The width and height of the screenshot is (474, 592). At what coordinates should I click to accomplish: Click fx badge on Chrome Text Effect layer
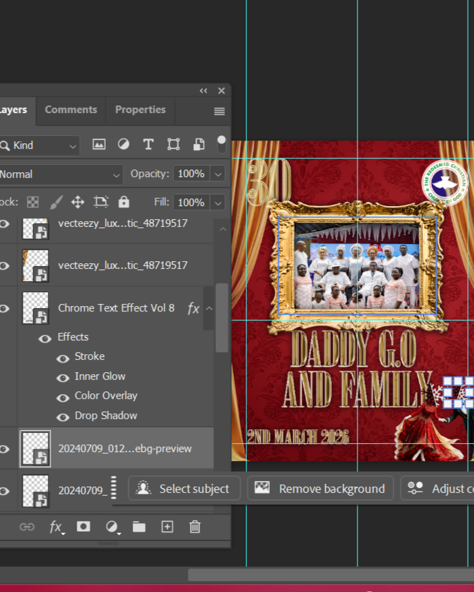pyautogui.click(x=193, y=309)
